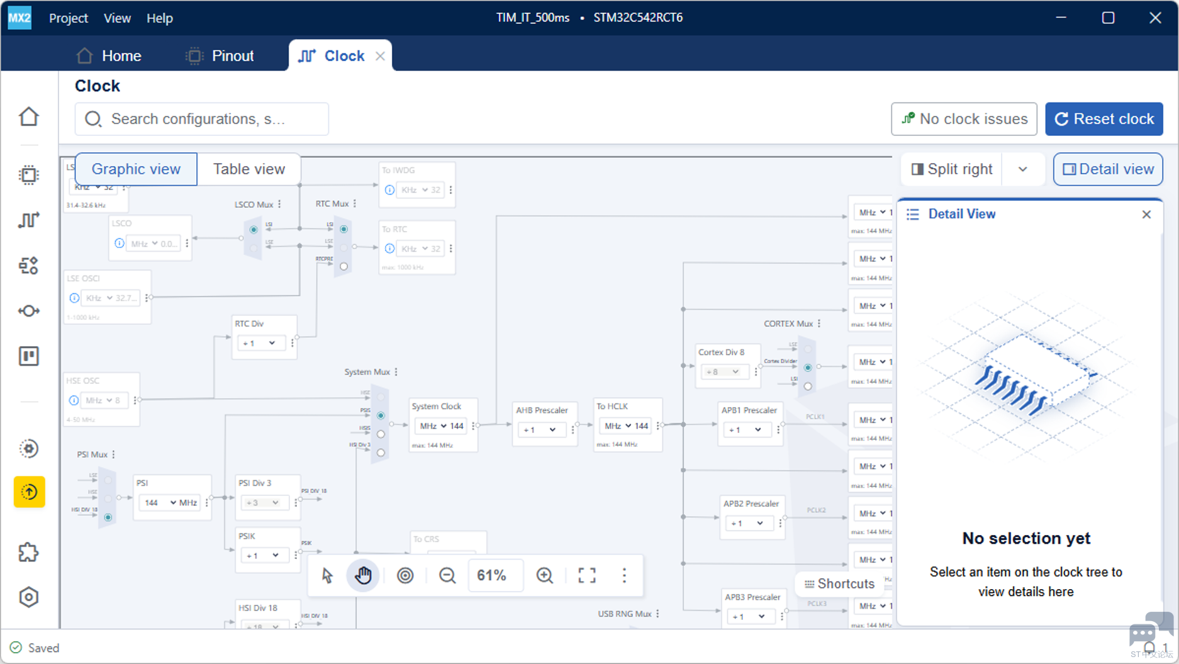Click the Search configurations field
Screen dimensions: 1179x664
(202, 119)
